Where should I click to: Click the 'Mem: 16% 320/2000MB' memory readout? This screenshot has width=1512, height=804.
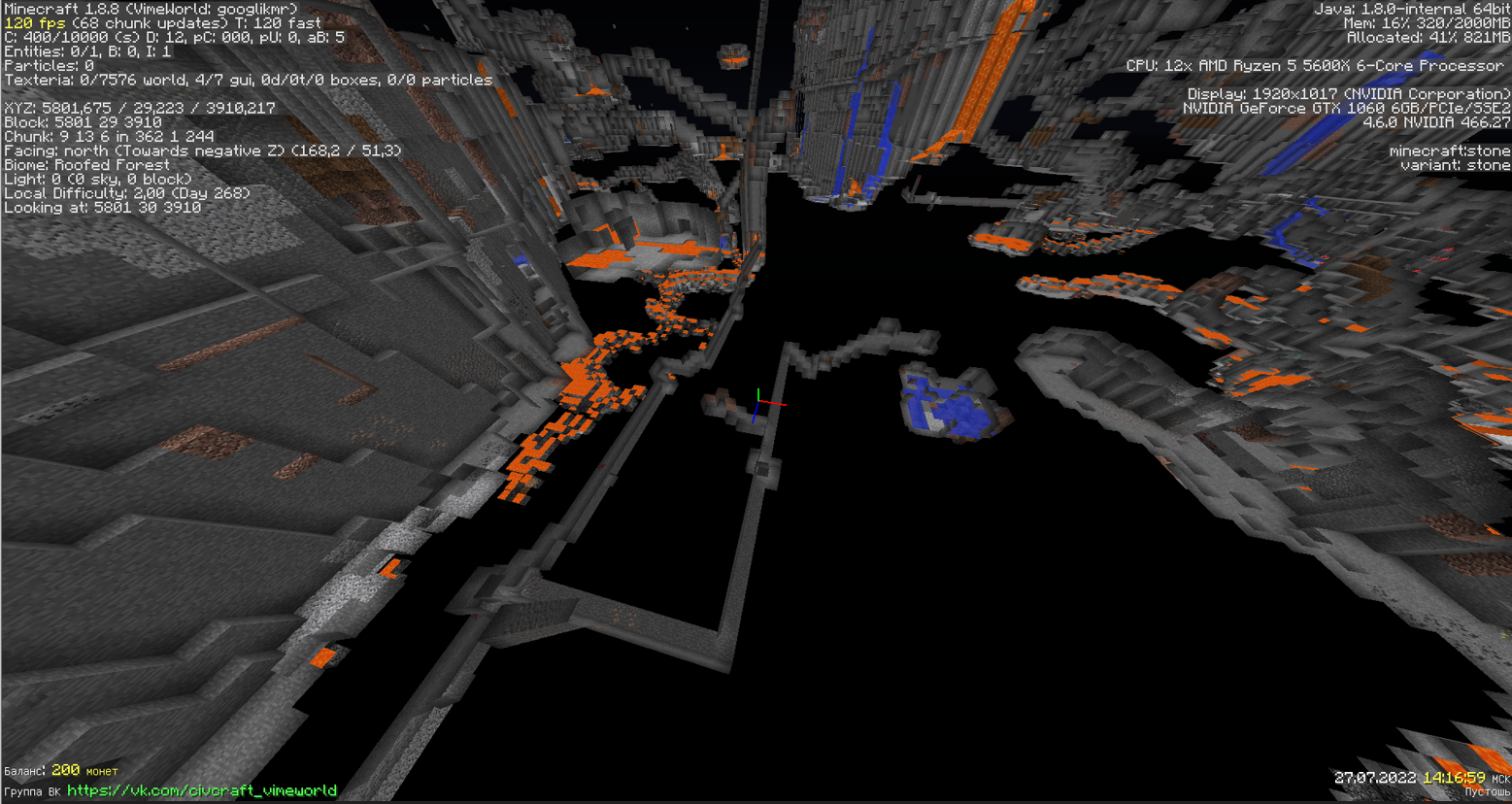(x=1427, y=23)
